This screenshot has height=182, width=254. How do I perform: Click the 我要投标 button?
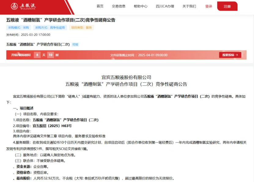230,55
